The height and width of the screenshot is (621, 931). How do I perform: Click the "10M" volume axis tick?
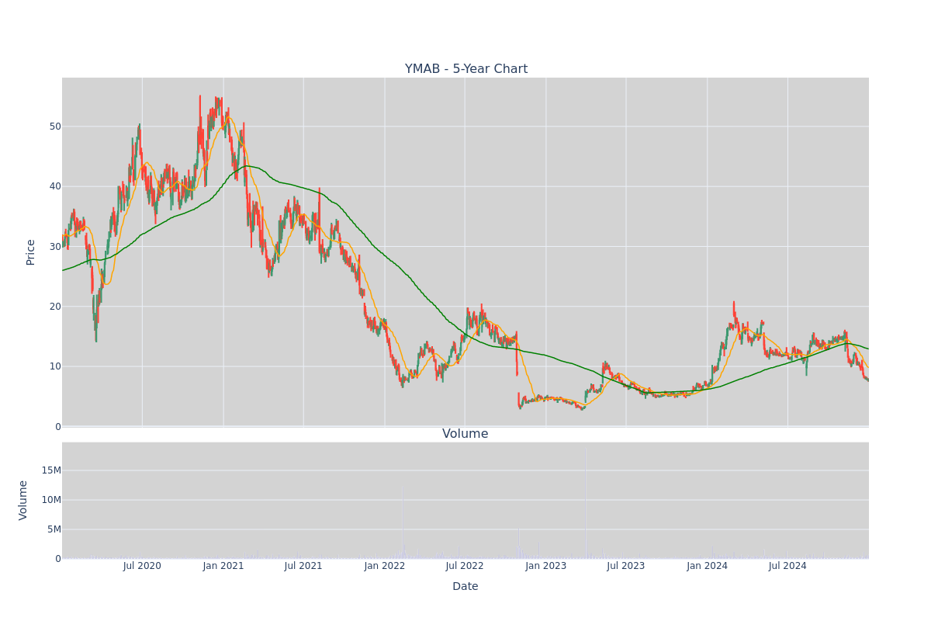tap(51, 500)
